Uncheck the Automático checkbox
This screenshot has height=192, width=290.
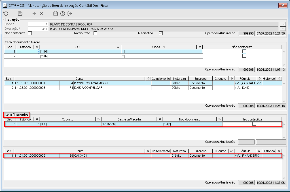tap(161, 33)
